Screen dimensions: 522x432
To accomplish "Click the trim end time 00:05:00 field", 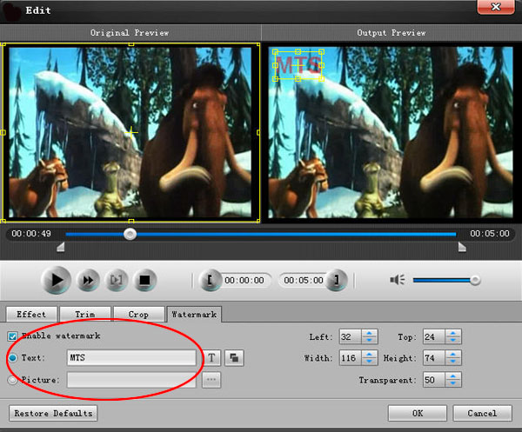I will [304, 281].
